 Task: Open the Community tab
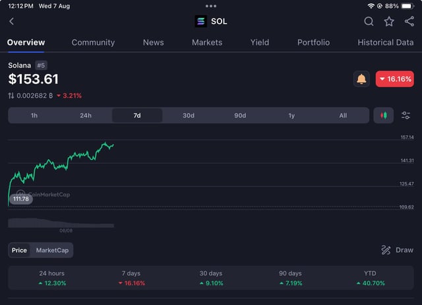tap(93, 42)
